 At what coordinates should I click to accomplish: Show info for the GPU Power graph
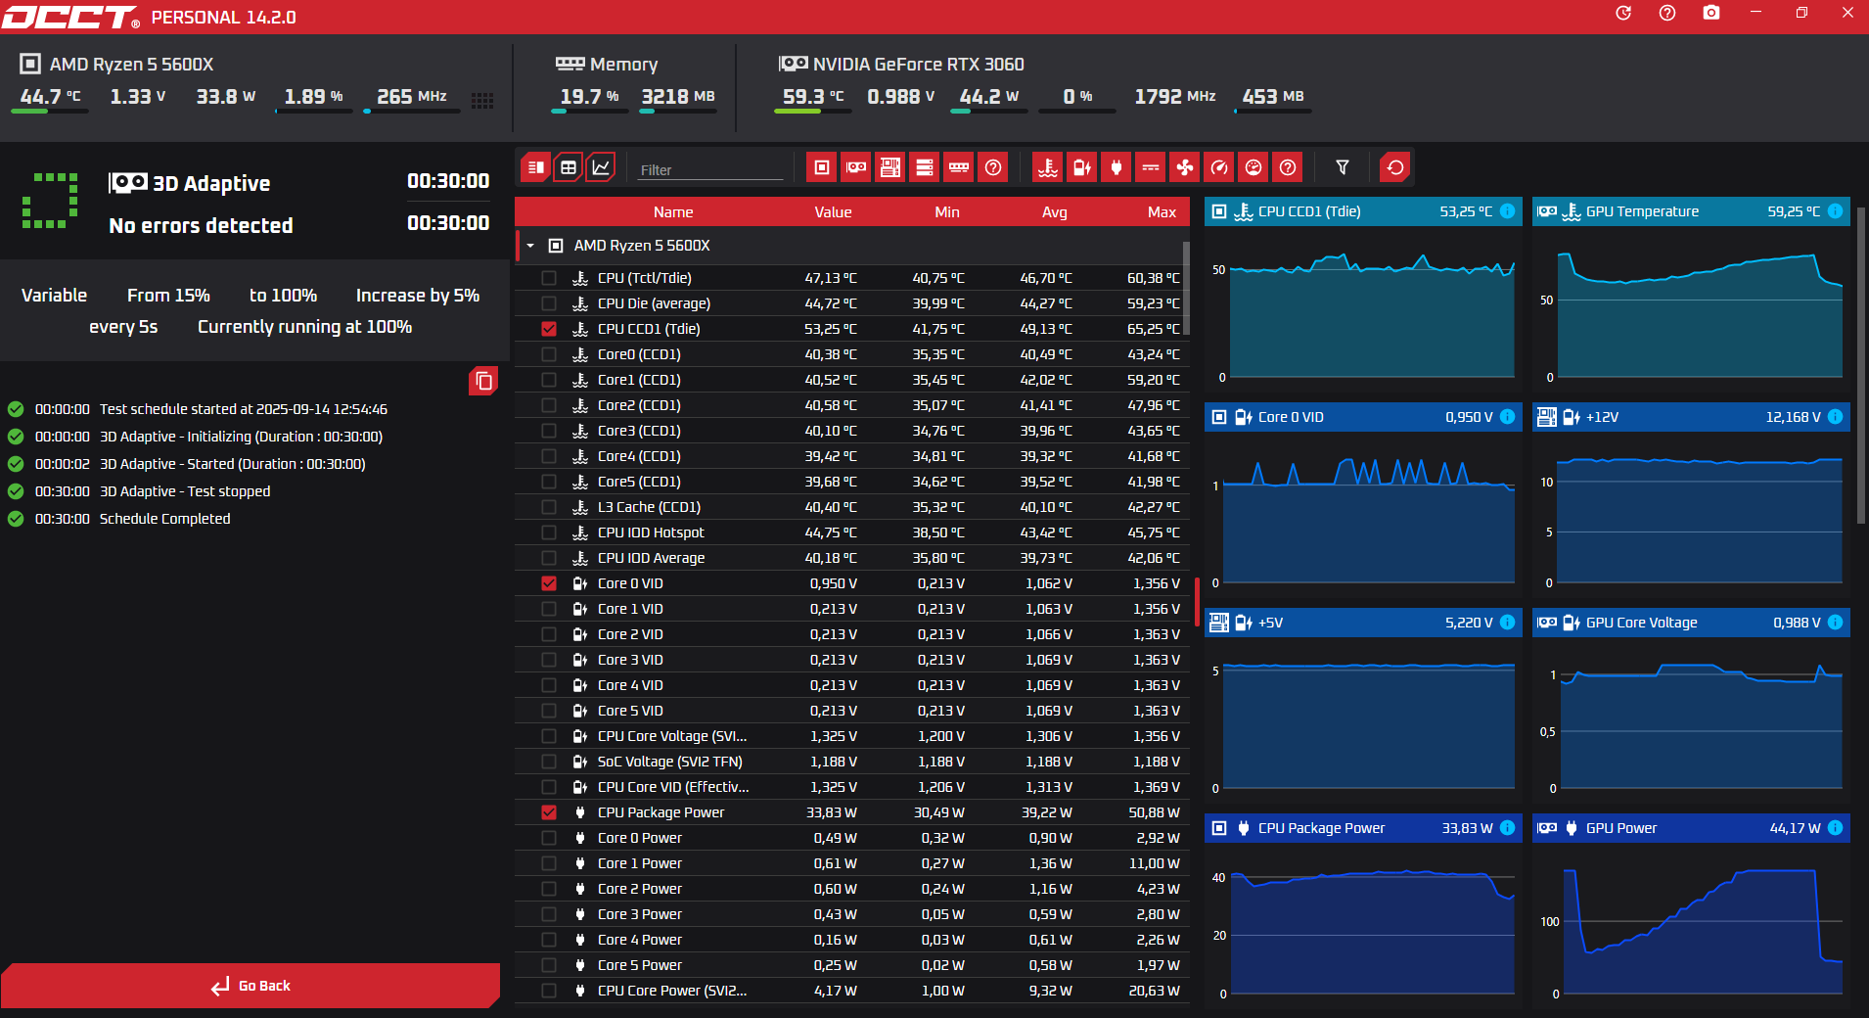coord(1836,828)
